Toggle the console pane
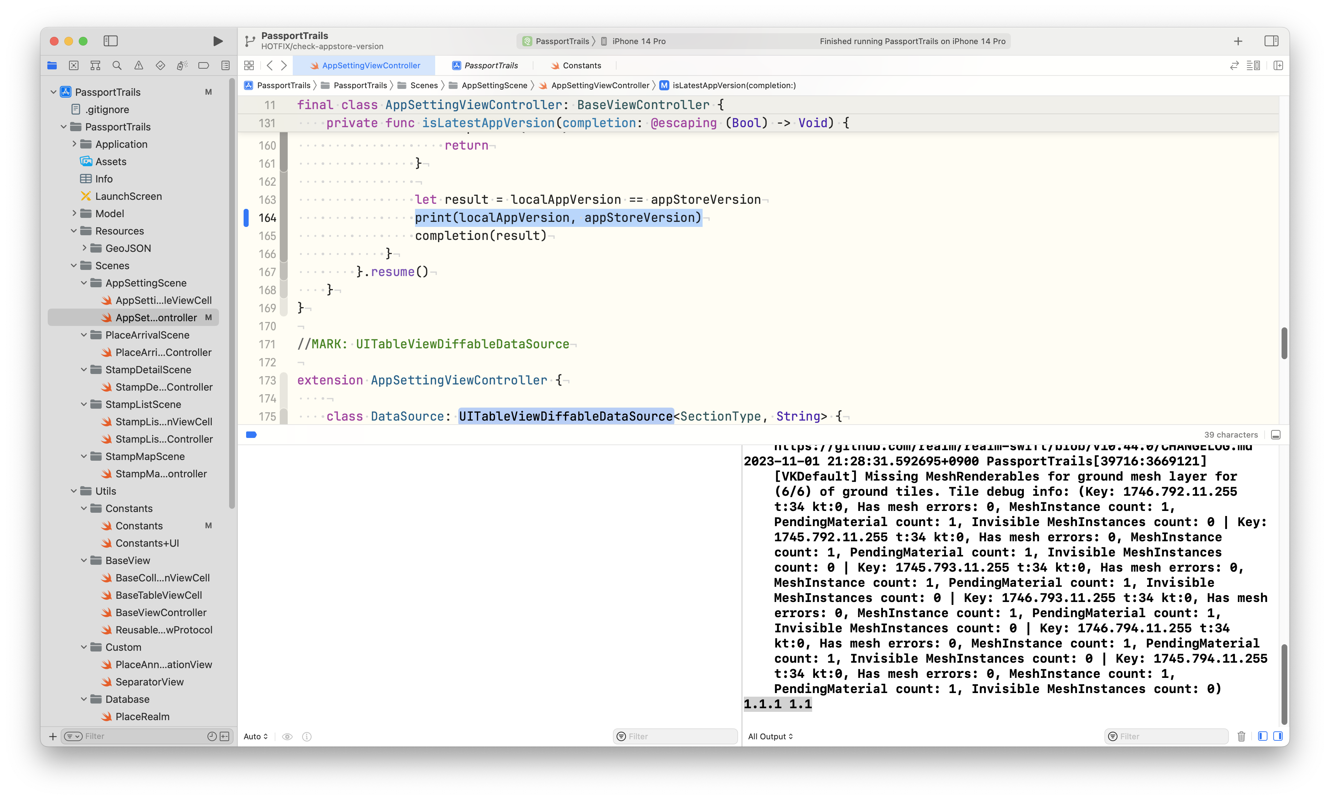The image size is (1330, 800). (1278, 736)
